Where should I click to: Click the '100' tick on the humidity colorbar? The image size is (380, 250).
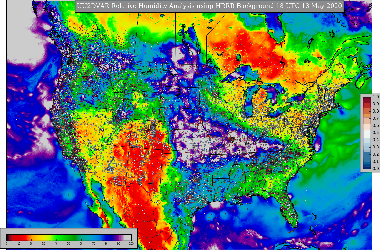coord(131,244)
